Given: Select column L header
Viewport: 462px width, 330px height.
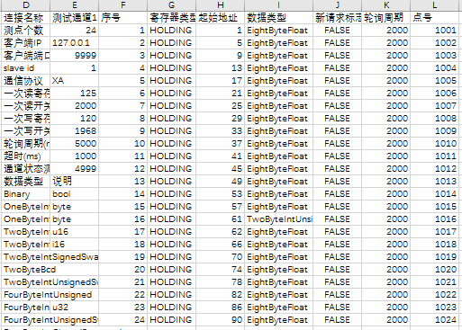Looking at the screenshot, I should [x=434, y=5].
